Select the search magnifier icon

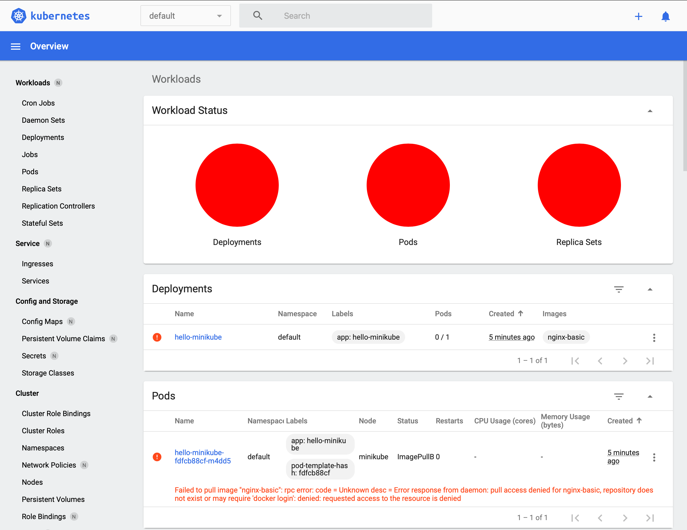(x=258, y=15)
